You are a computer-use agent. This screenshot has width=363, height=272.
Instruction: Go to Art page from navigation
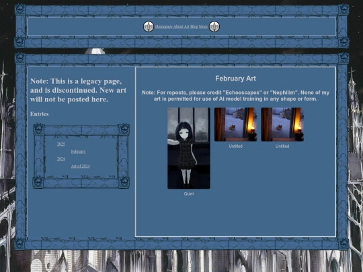click(x=187, y=27)
